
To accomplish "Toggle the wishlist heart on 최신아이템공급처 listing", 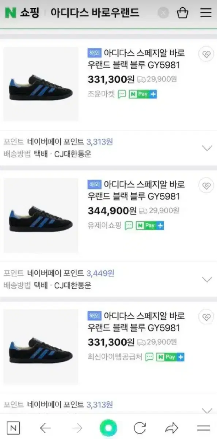I will point(206,318).
